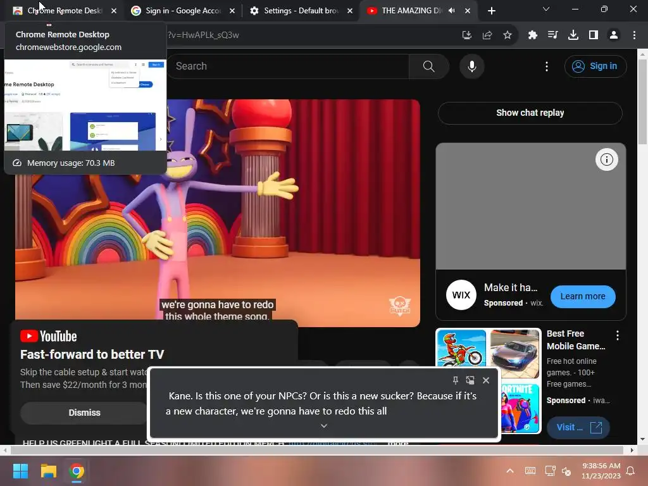
Task: Click the page vertical scrollbar
Action: tap(642, 101)
